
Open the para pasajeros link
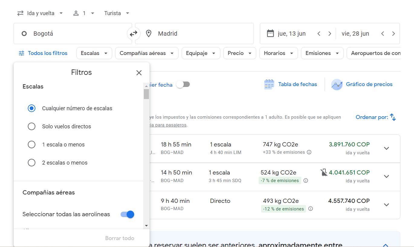(168, 125)
